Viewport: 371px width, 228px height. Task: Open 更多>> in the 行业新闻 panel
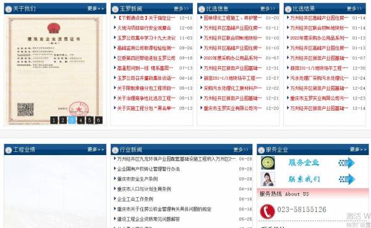click(x=241, y=150)
